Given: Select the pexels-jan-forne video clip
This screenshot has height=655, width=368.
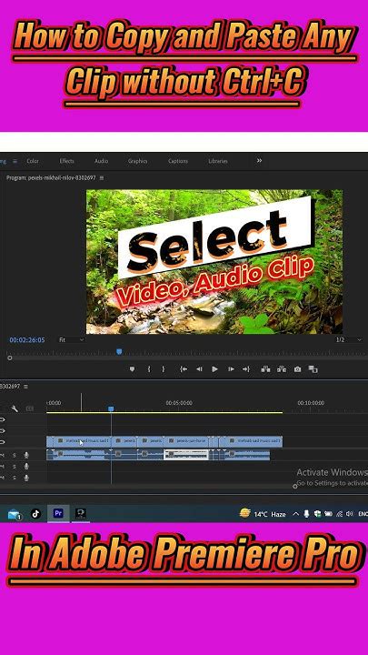Looking at the screenshot, I should [185, 441].
